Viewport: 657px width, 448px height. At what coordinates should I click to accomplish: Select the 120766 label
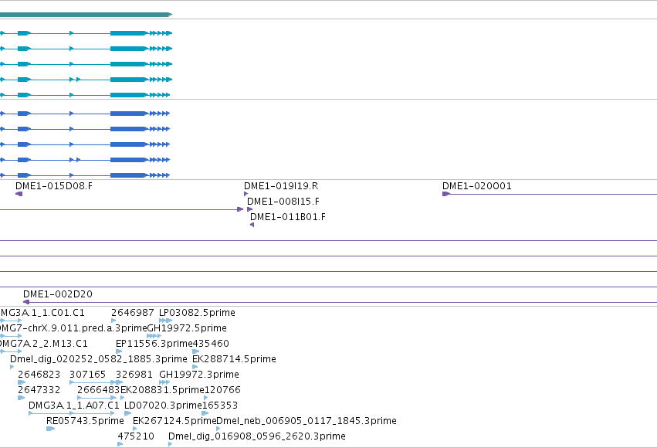tap(222, 390)
